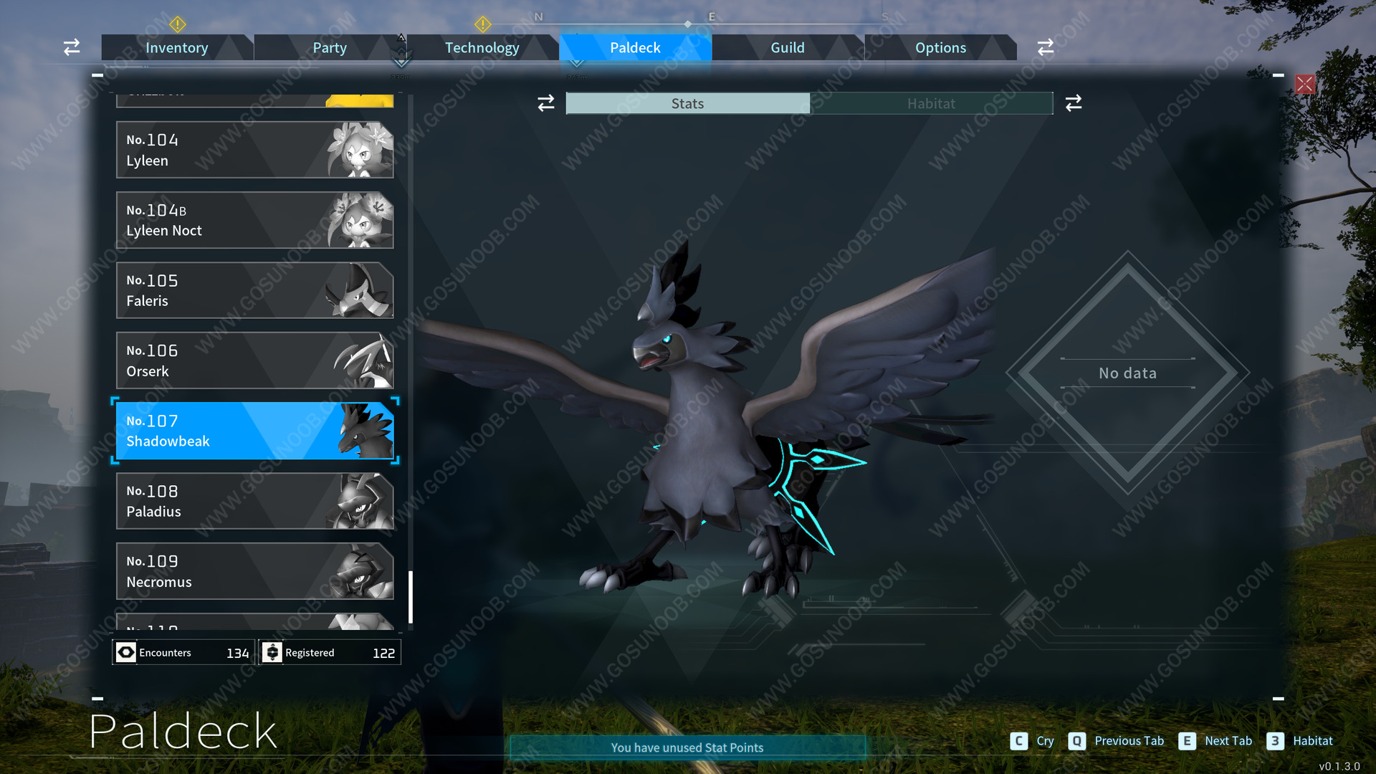Open the Party tab
This screenshot has width=1376, height=774.
point(330,47)
